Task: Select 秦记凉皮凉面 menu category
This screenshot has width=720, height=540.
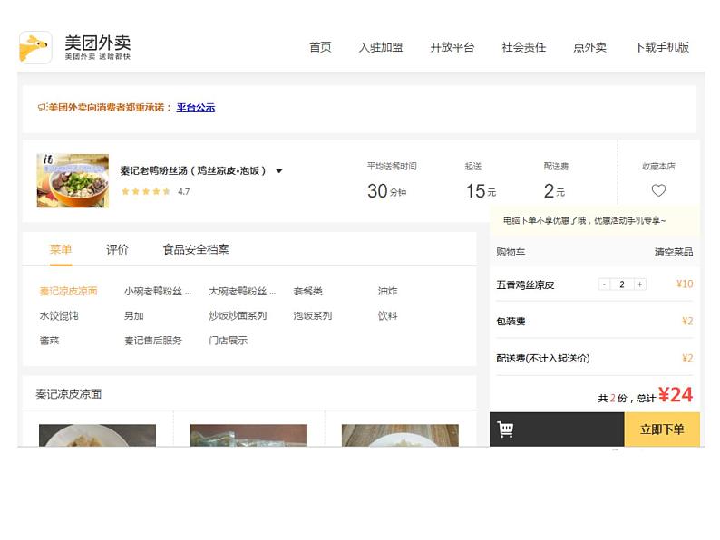Action: 68,292
